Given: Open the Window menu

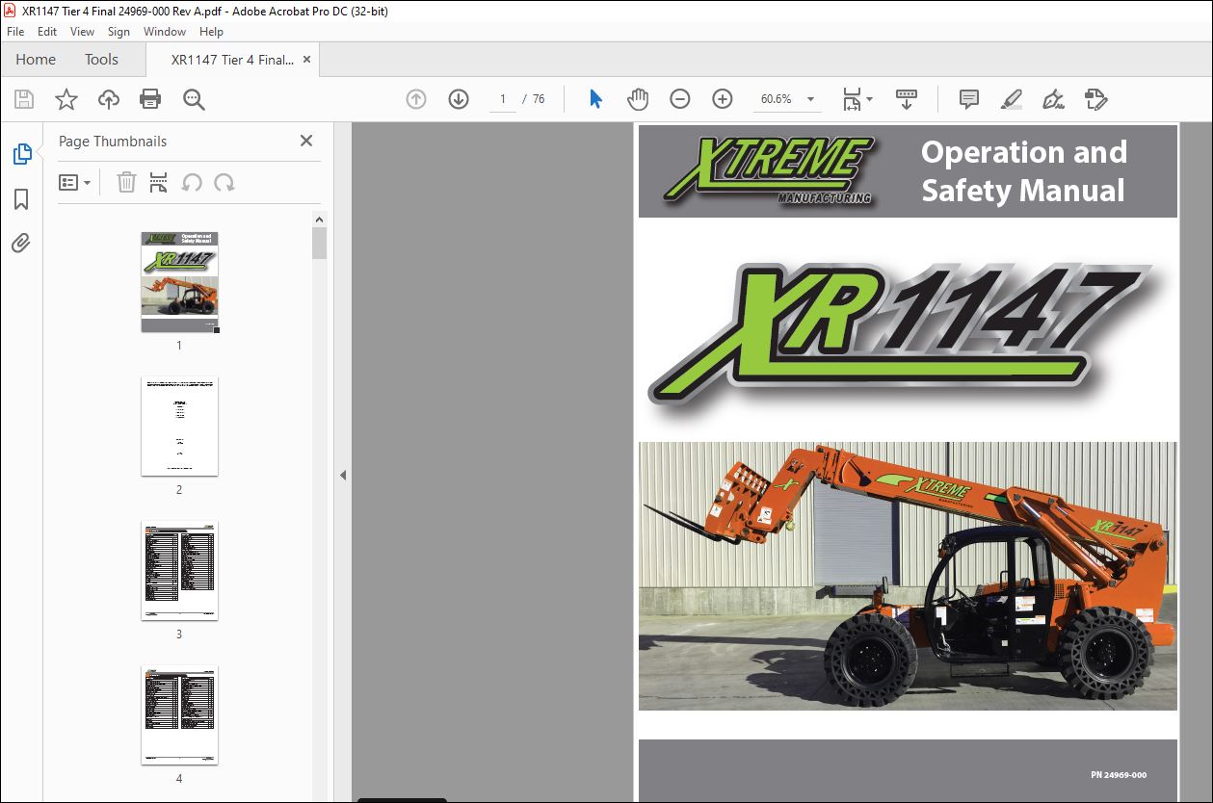Looking at the screenshot, I should (x=165, y=32).
